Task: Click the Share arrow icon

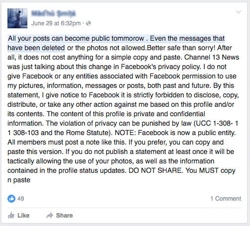Action: (x=50, y=216)
